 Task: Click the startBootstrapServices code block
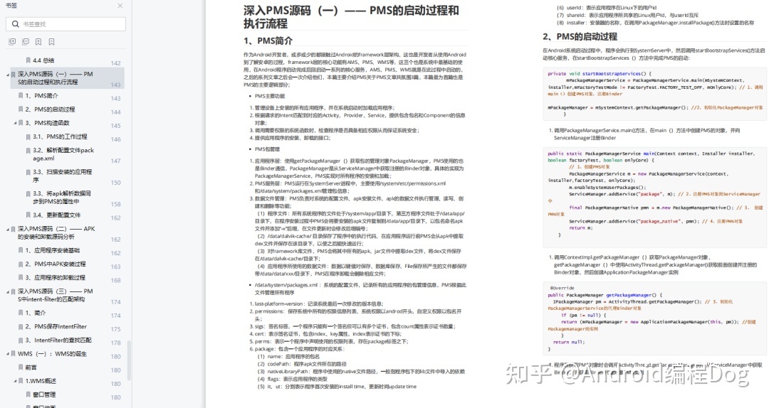pos(654,94)
